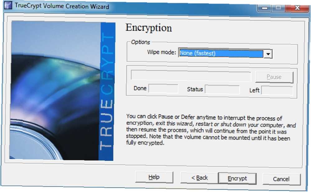Start encryption with the Encrypt button
Image resolution: width=311 pixels, height=192 pixels.
pyautogui.click(x=237, y=179)
